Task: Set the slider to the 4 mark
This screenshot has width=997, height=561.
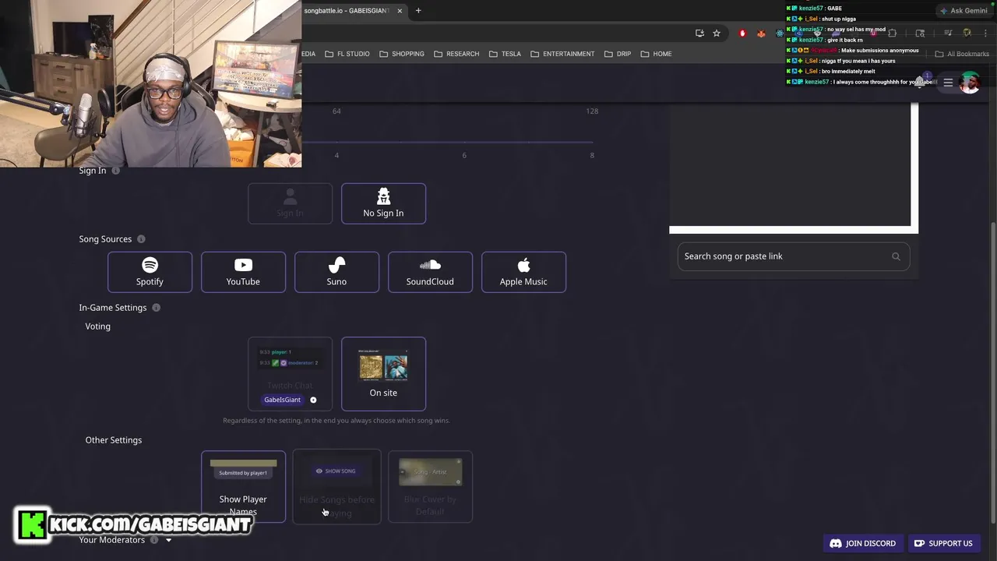Action: [x=336, y=143]
